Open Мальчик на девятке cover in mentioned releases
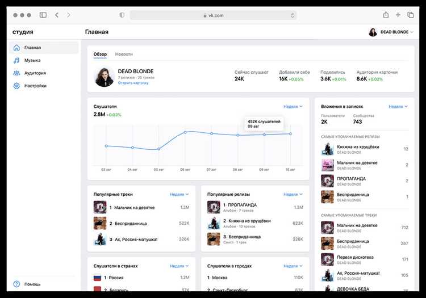Viewport: 426px width, 298px height. 327,165
